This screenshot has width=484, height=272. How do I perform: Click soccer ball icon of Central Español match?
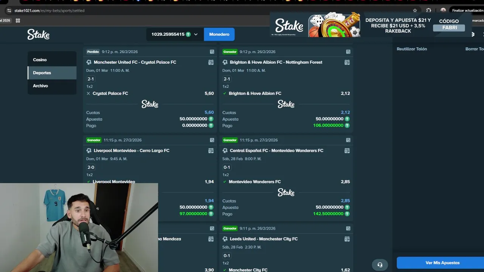coord(225,151)
